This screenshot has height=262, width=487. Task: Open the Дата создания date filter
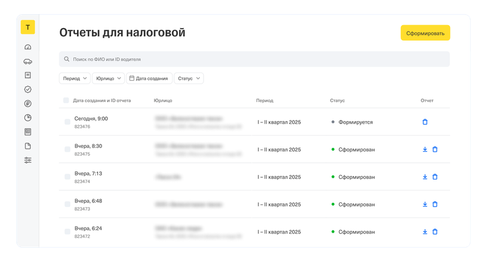tap(149, 78)
